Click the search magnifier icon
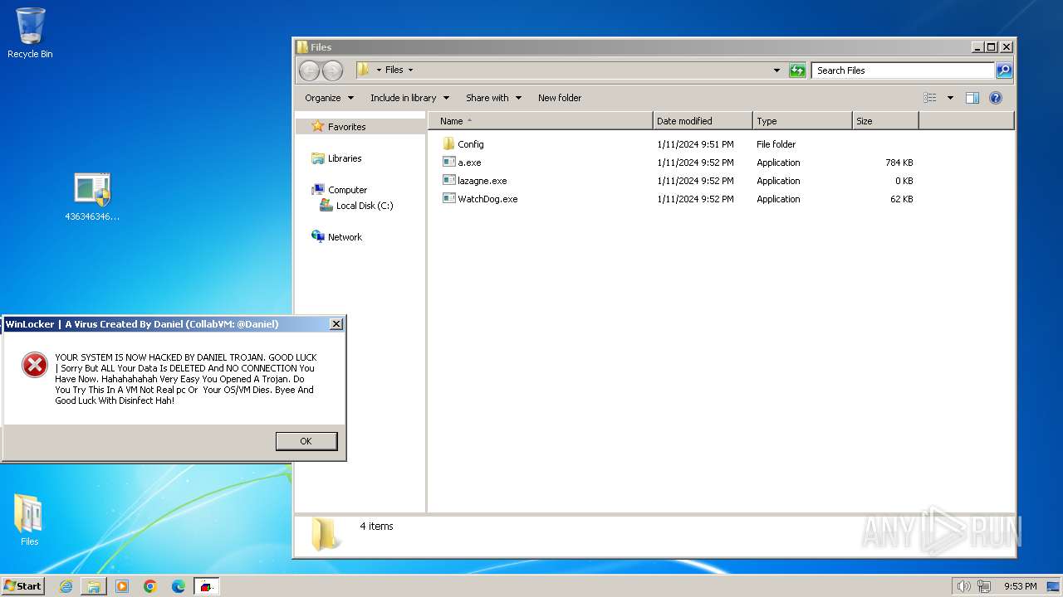Screen dimensions: 1063x597 pyautogui.click(x=1004, y=70)
